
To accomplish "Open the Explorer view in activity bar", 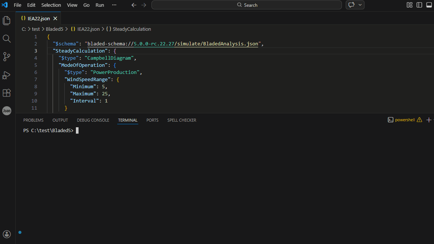I will (x=7, y=21).
